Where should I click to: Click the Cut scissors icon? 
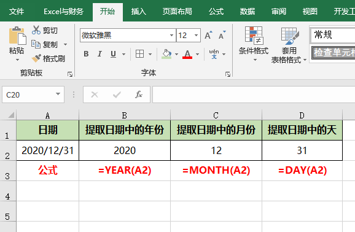[x=36, y=30]
